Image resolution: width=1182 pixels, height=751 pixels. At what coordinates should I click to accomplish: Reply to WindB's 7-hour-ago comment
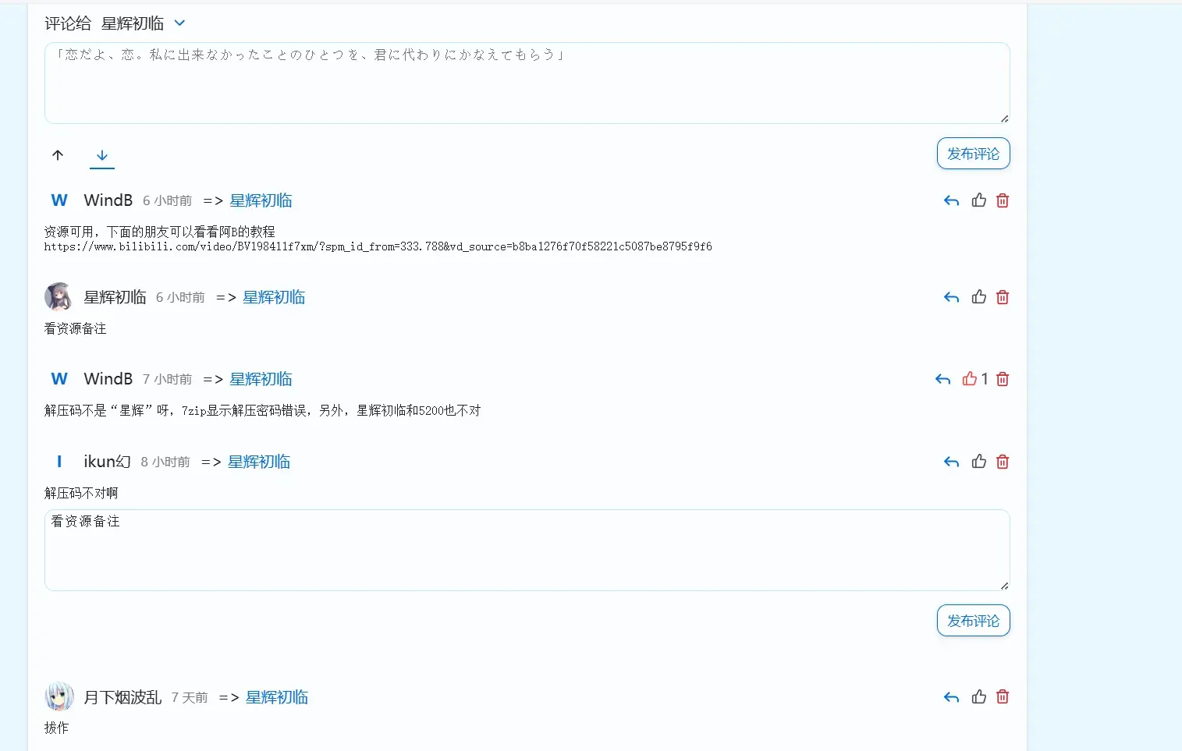point(942,380)
